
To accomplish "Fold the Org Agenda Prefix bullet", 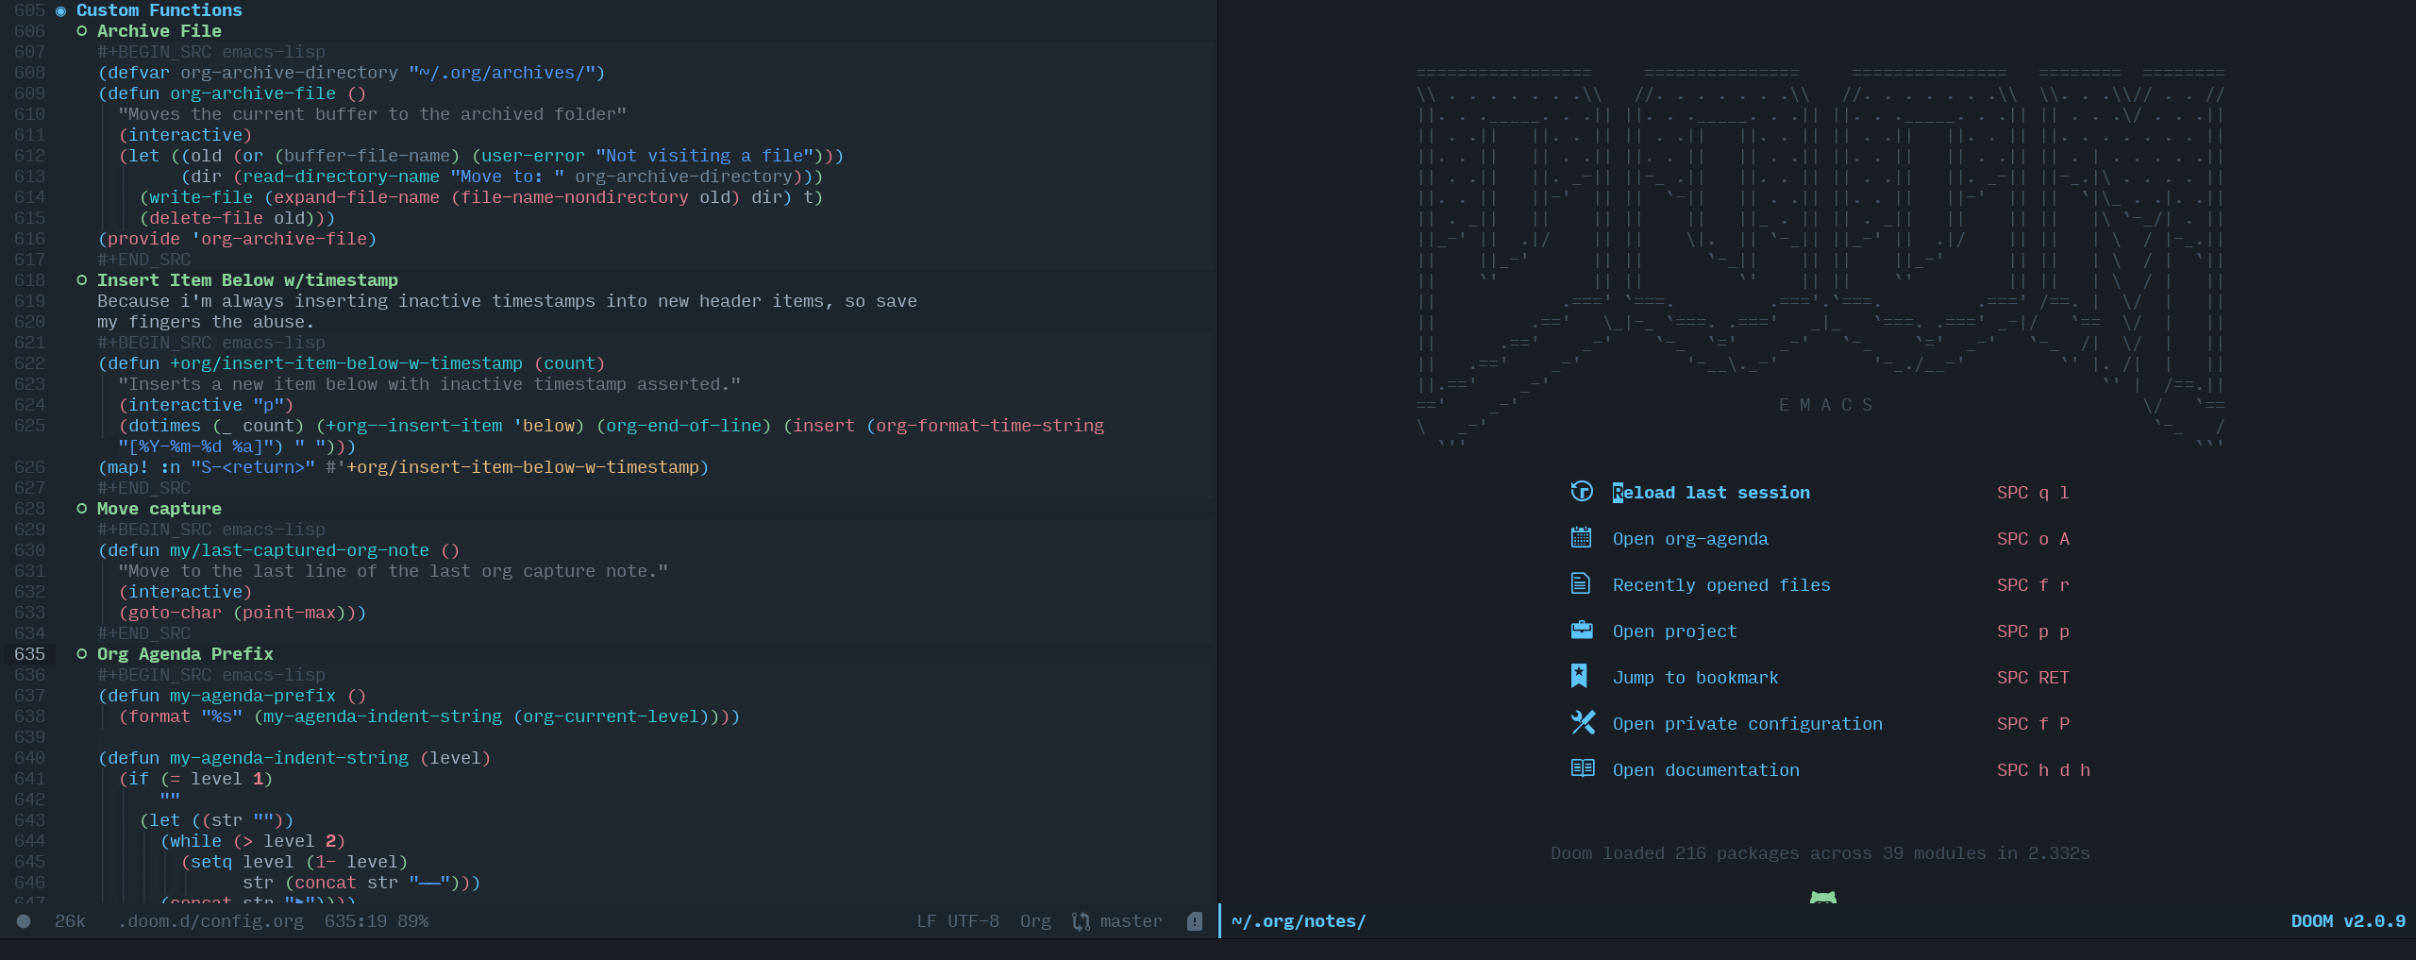I will coord(82,654).
